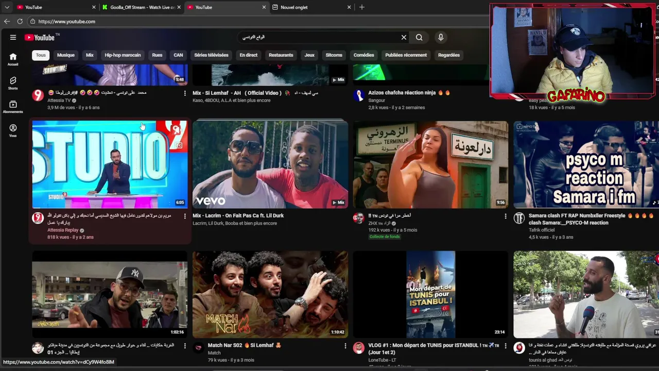Open title Mix - Si Lemhaf - AH
659x371 pixels.
coord(255,93)
